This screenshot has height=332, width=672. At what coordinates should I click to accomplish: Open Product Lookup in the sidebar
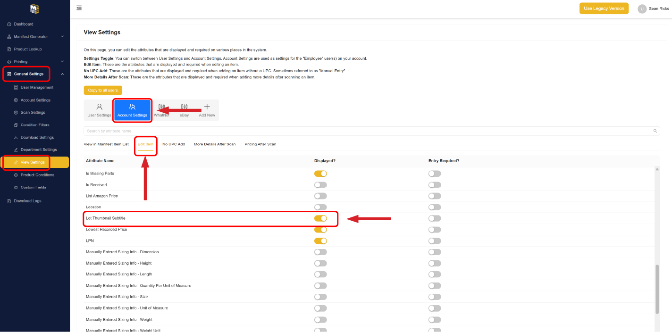(x=27, y=49)
